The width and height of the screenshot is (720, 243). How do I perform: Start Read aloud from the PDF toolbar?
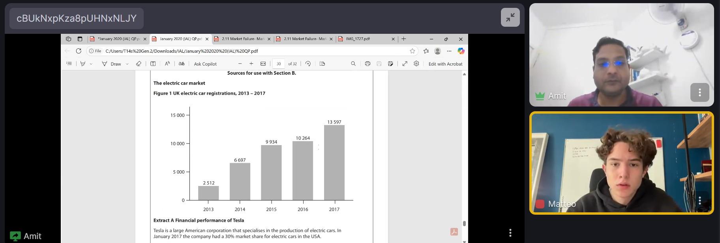click(167, 64)
